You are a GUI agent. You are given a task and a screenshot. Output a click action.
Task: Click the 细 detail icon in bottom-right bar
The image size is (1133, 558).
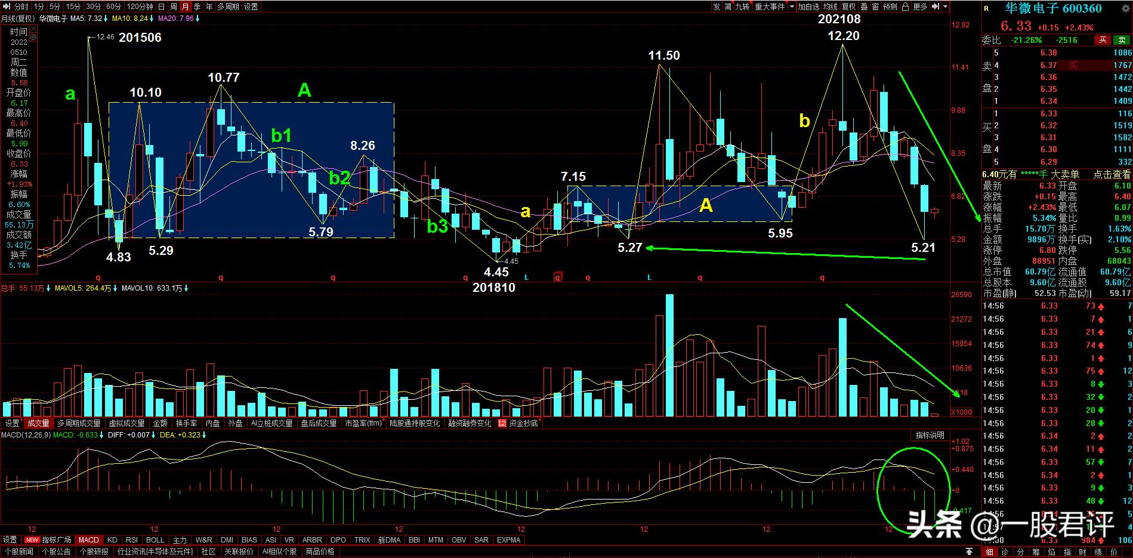[x=989, y=552]
